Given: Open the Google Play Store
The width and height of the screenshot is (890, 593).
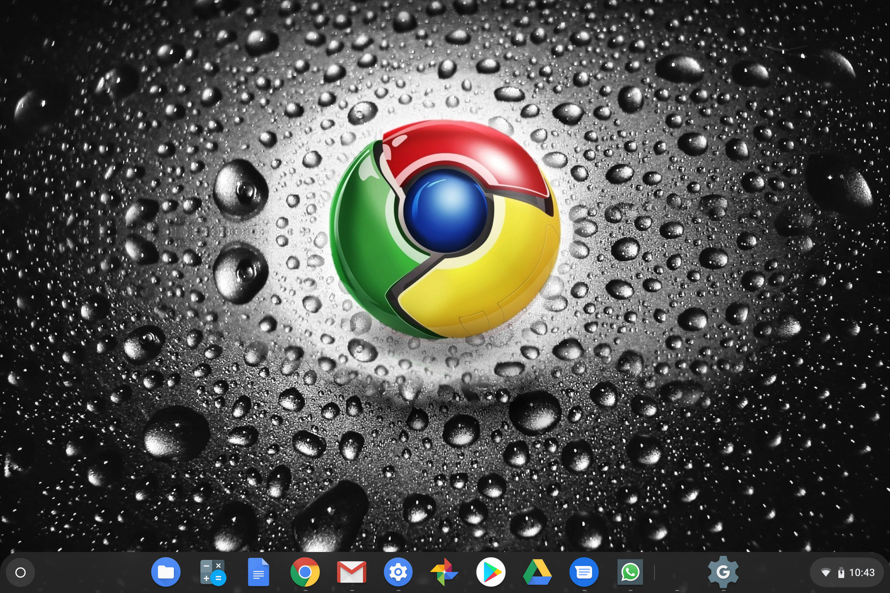Looking at the screenshot, I should click(x=491, y=573).
